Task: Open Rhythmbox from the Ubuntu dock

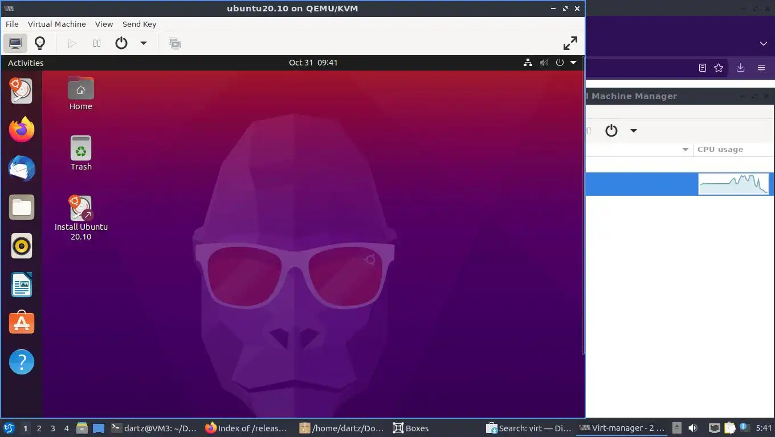Action: (22, 246)
